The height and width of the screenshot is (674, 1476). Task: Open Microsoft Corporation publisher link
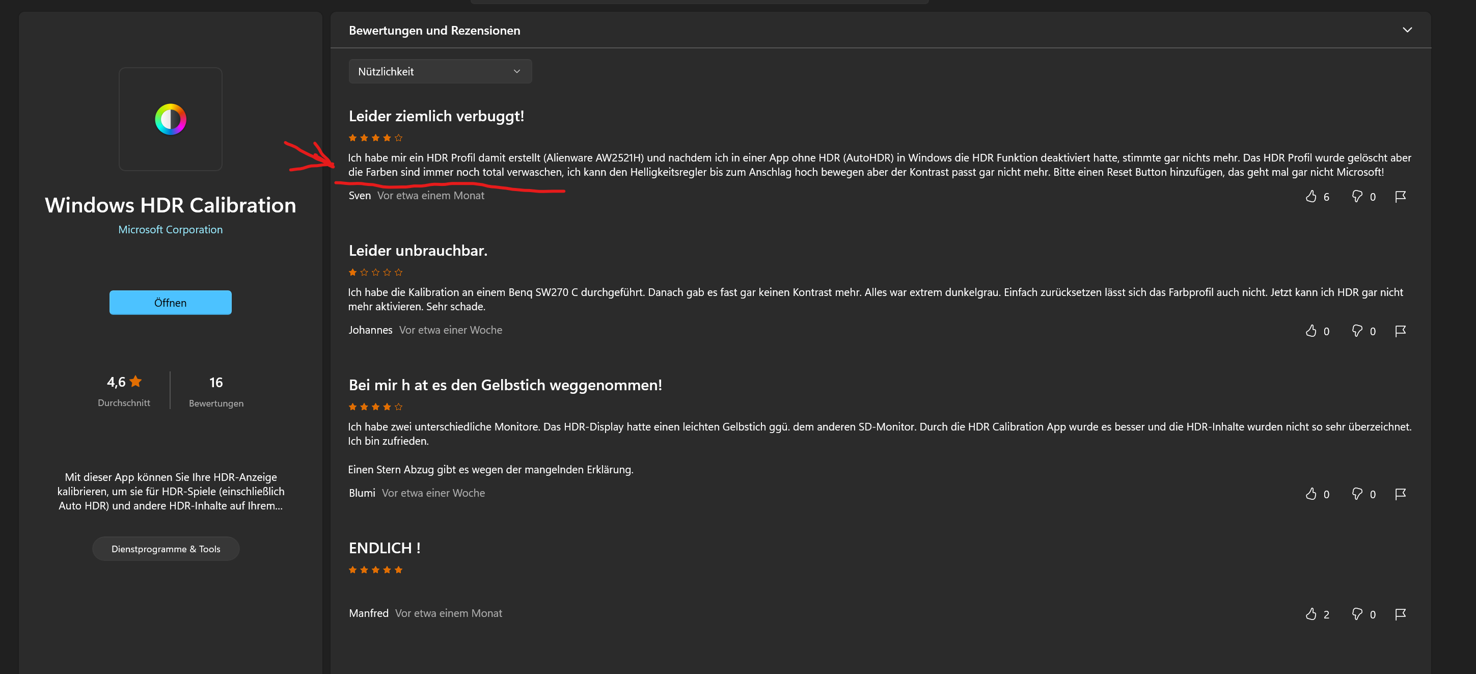click(170, 229)
